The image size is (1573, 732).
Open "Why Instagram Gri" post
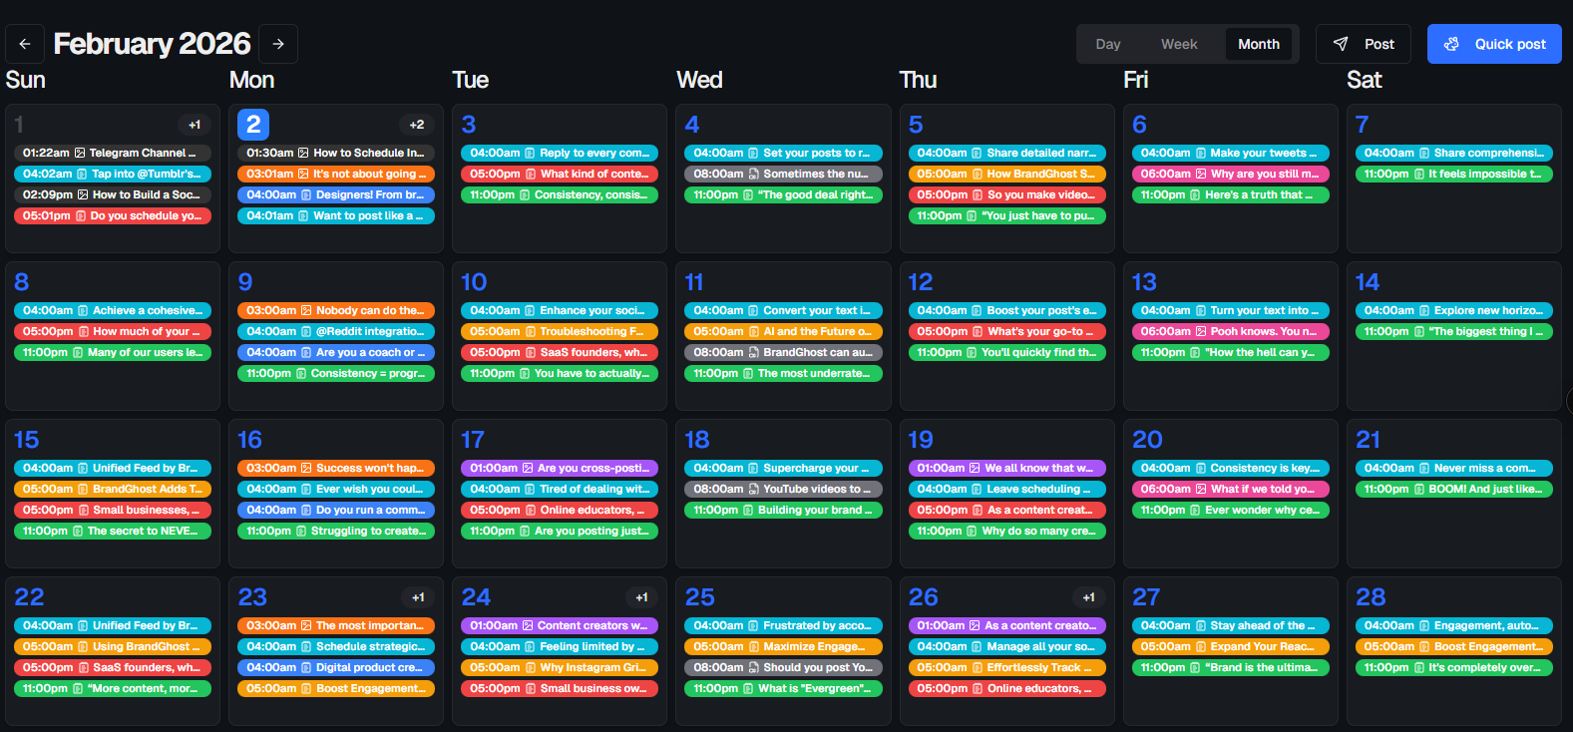560,667
